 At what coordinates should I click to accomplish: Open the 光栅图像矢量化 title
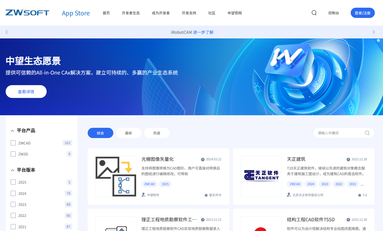point(157,159)
